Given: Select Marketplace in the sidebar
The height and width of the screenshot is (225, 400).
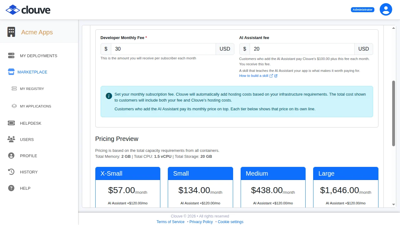Looking at the screenshot, I should 32,72.
